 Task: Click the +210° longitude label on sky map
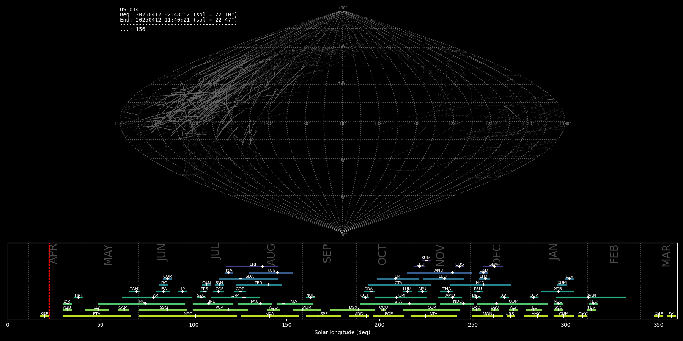pos(527,124)
